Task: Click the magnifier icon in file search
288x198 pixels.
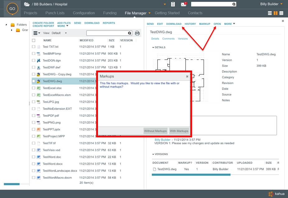Action: 130,33
